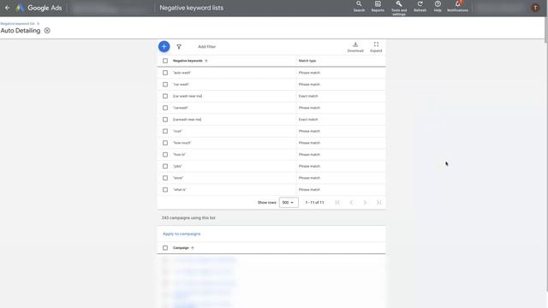Click the Negative keyword list breadcrumb
The height and width of the screenshot is (308, 548).
tap(17, 24)
